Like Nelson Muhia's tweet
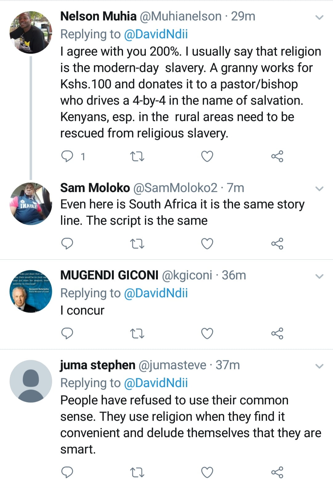 207,157
